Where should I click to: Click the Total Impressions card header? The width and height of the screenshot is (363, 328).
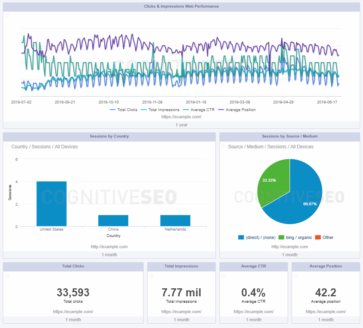tap(181, 266)
